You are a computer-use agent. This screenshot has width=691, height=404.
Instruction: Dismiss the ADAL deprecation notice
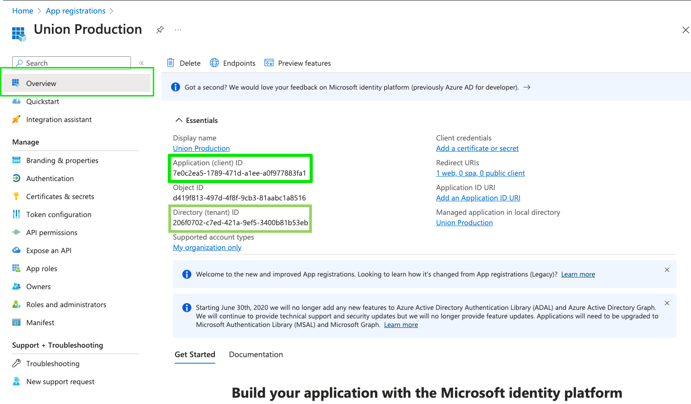coord(667,303)
